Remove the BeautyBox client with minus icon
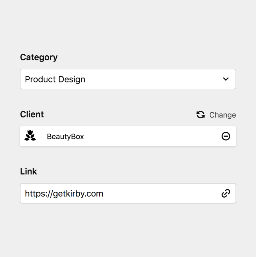 coord(226,136)
